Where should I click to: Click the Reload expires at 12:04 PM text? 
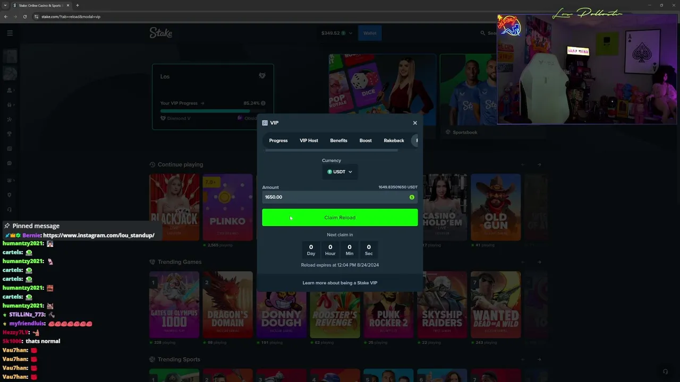pos(340,265)
